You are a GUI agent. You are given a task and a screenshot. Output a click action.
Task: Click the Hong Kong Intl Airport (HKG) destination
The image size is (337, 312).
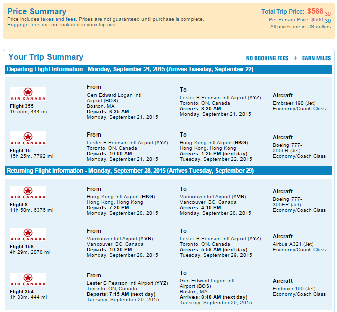(214, 143)
